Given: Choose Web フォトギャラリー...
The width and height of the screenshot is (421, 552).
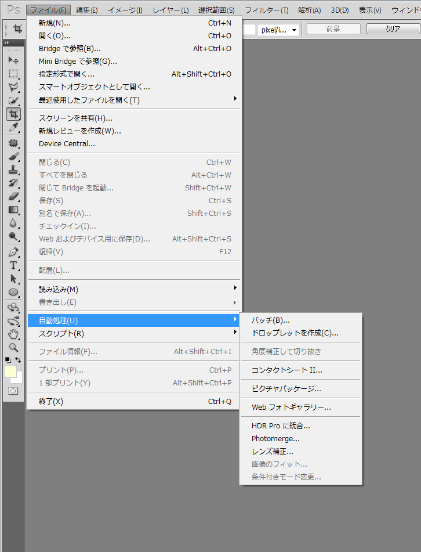Looking at the screenshot, I should tap(301, 407).
